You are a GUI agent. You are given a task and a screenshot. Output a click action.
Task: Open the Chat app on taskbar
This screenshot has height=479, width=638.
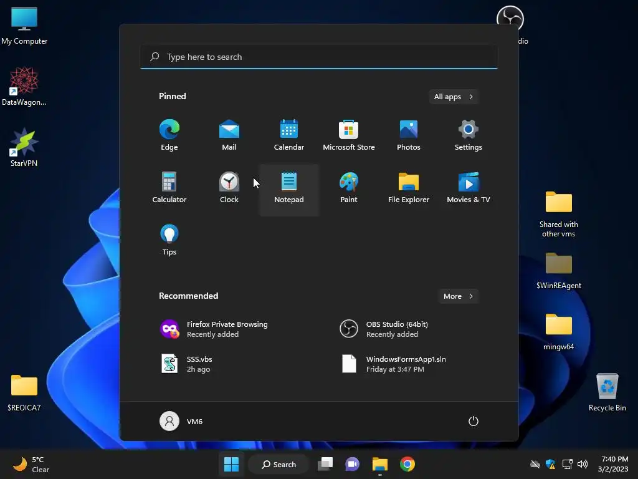click(353, 464)
